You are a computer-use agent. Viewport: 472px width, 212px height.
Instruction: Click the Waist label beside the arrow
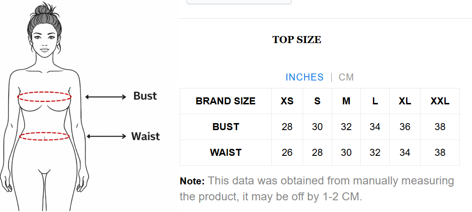coord(145,136)
